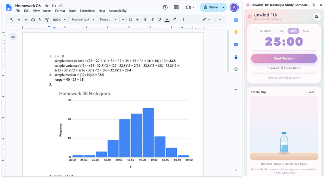This screenshot has width=326, height=178.
Task: Open the Help menu
Action: point(102,11)
